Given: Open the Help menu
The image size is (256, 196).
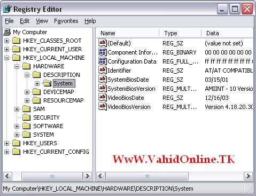Looking at the screenshot, I should [90, 21].
